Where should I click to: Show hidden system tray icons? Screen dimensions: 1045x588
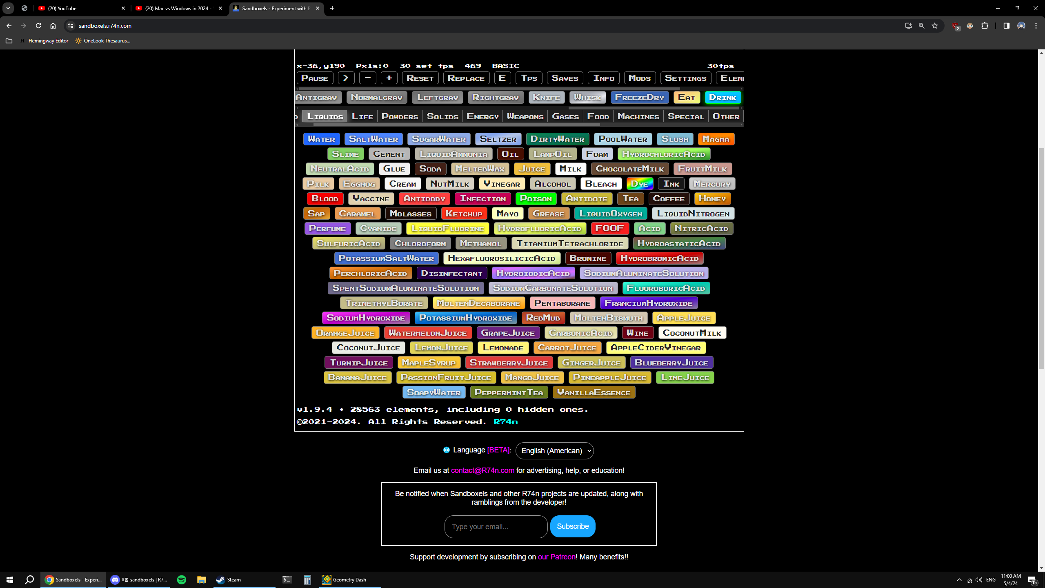(959, 580)
